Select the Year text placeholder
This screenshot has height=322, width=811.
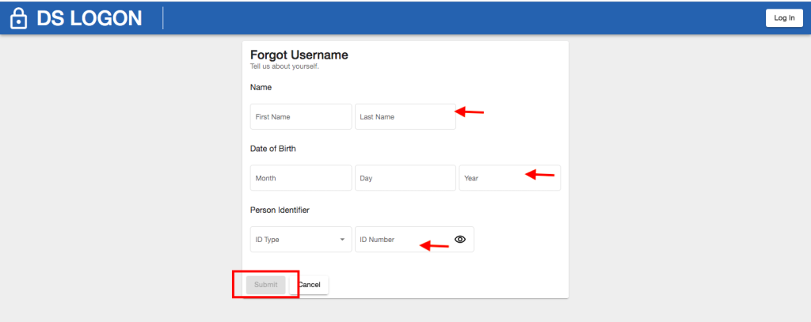[x=471, y=178]
